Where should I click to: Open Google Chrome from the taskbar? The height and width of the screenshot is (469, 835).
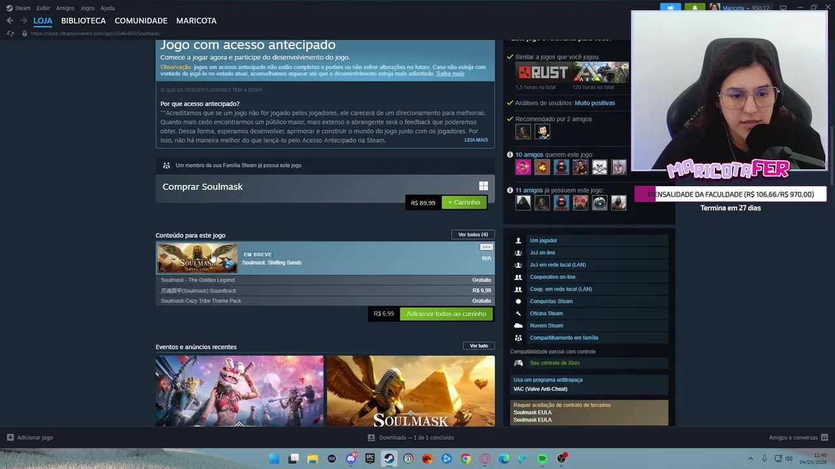(466, 459)
